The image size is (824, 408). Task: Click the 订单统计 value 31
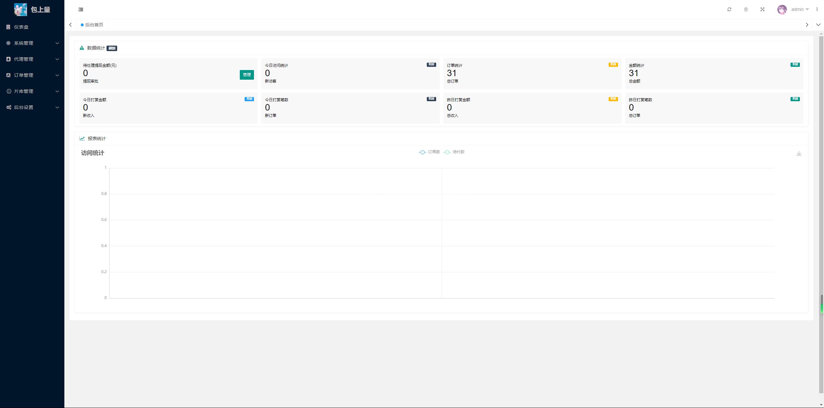[452, 73]
